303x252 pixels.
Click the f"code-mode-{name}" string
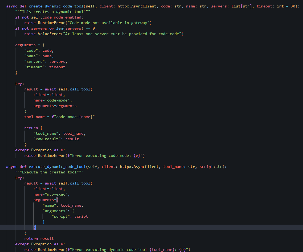tap(73, 117)
